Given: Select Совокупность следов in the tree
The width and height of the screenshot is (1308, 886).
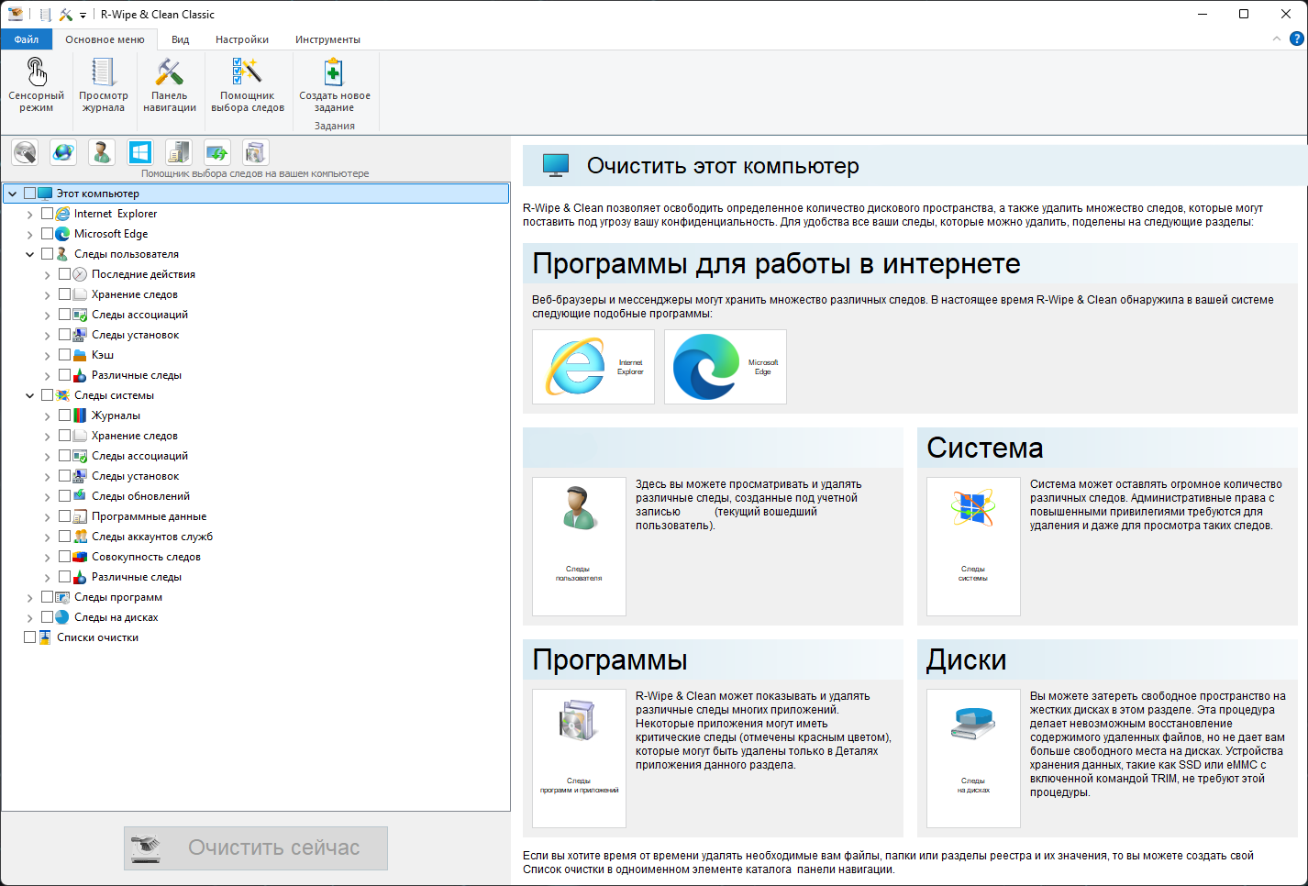Looking at the screenshot, I should [x=146, y=557].
